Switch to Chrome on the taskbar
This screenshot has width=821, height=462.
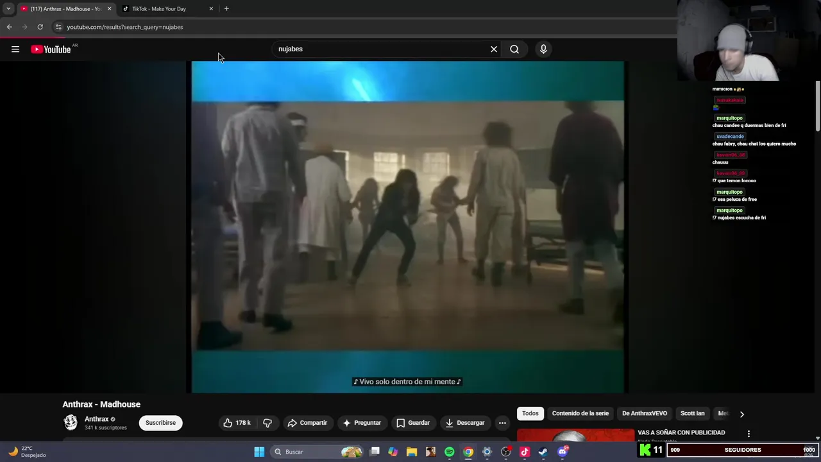[468, 452]
